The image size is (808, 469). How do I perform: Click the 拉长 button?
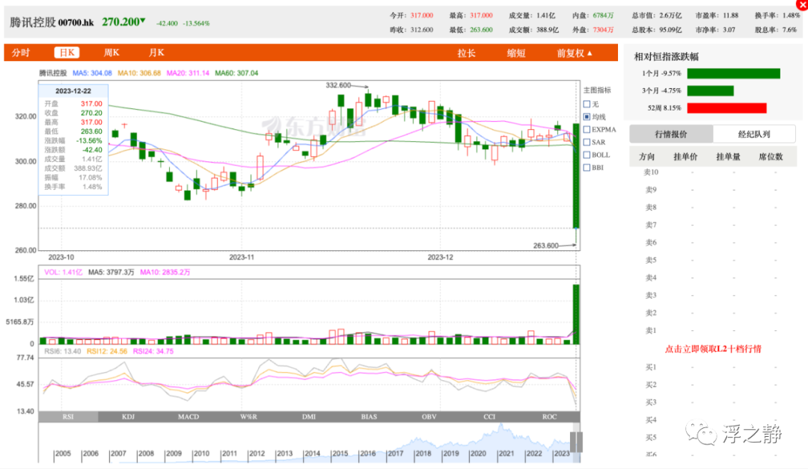pyautogui.click(x=466, y=53)
